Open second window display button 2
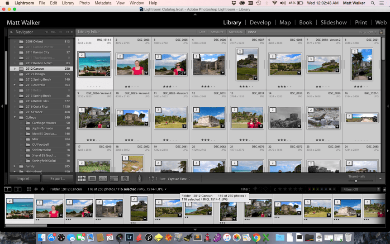Viewport: 390px width, 244px height. 18,189
